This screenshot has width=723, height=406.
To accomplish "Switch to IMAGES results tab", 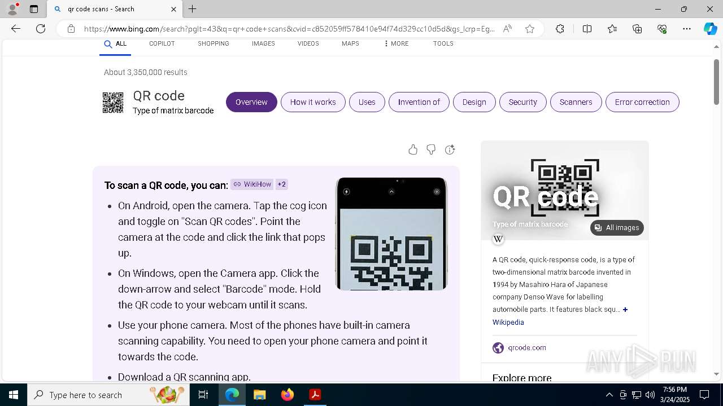I will point(263,44).
